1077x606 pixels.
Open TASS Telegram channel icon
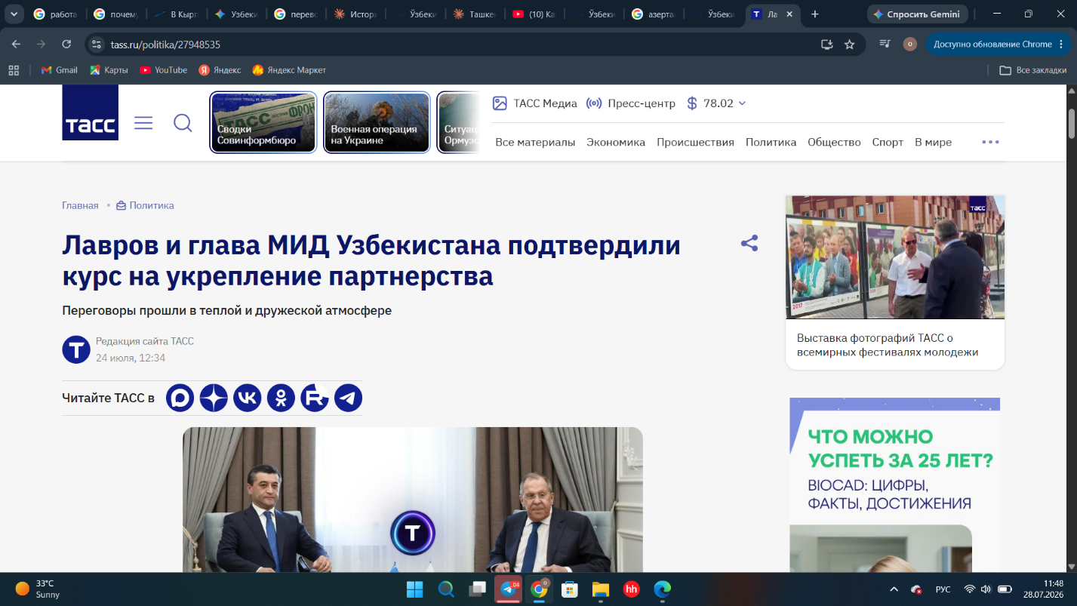pyautogui.click(x=349, y=398)
